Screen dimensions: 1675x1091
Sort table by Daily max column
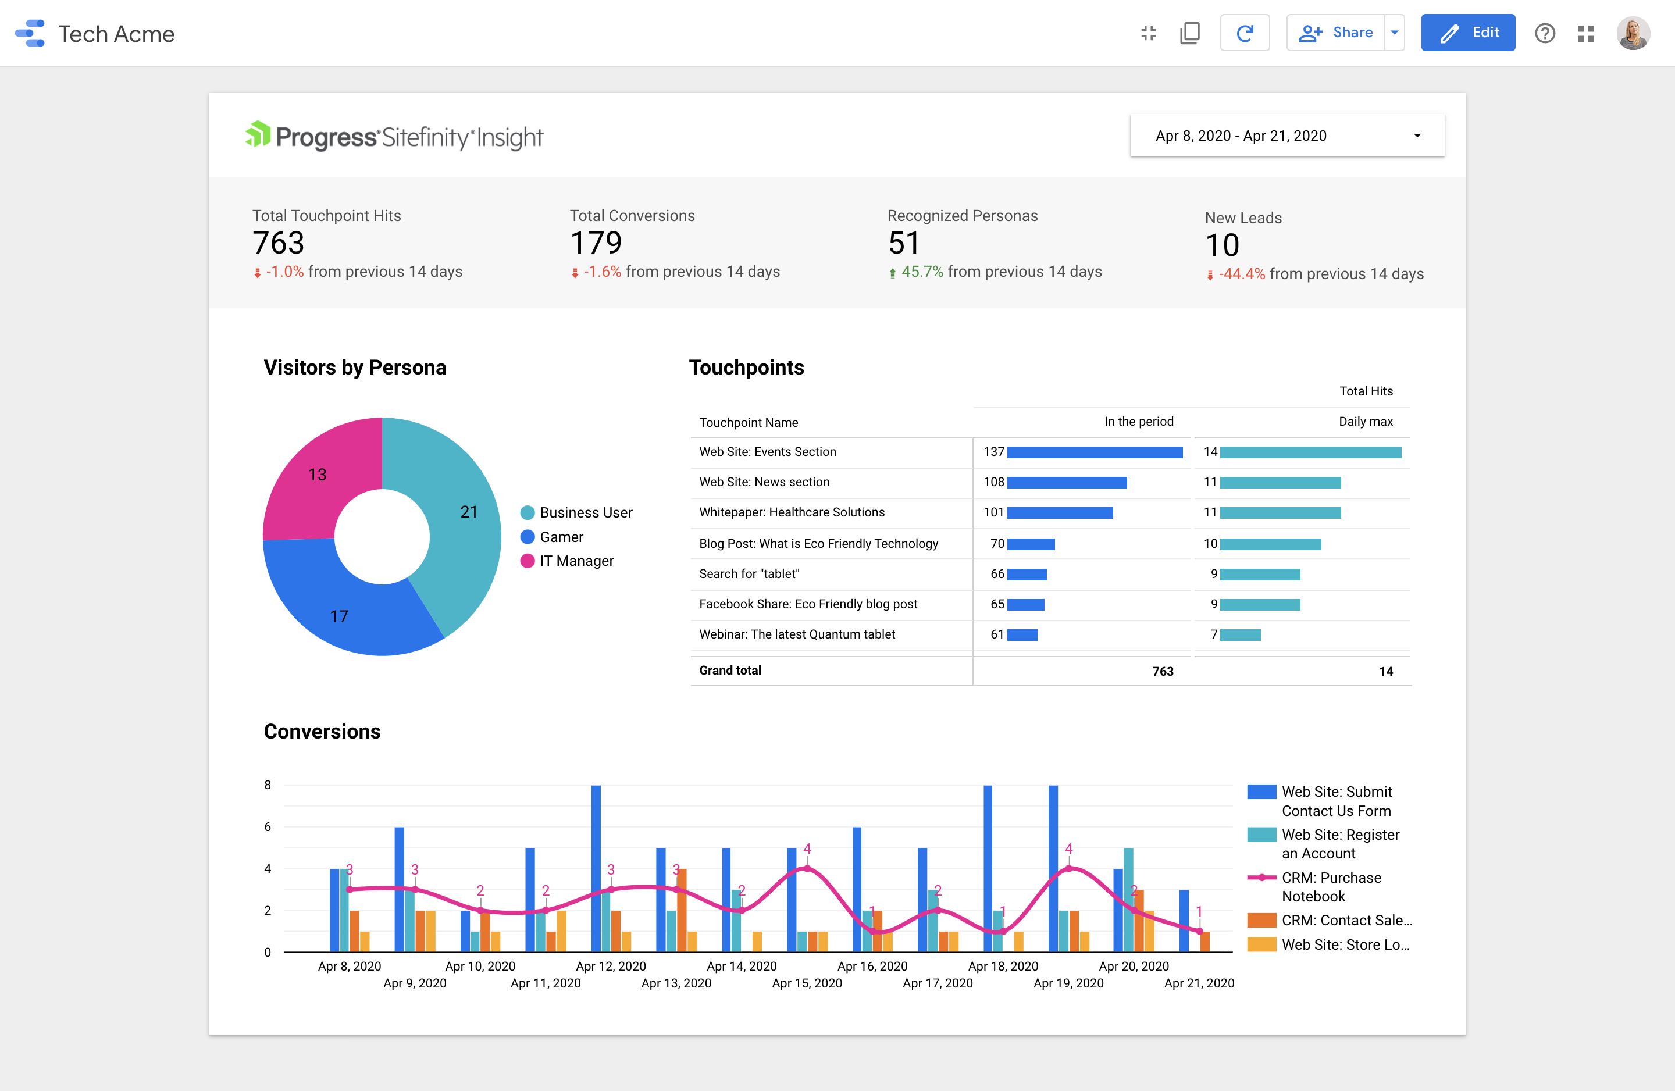click(x=1364, y=422)
